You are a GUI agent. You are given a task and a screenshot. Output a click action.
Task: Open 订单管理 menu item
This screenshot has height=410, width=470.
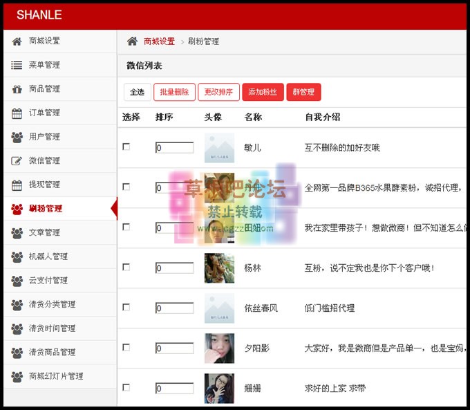(60, 113)
